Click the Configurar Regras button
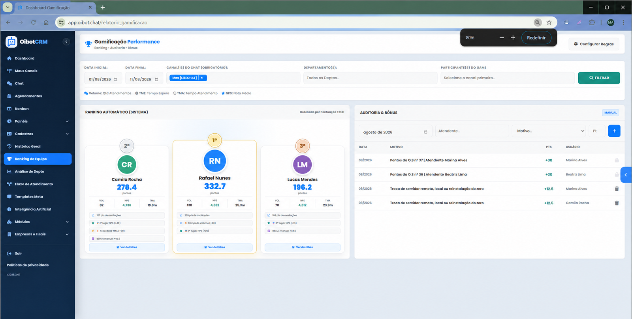 594,44
